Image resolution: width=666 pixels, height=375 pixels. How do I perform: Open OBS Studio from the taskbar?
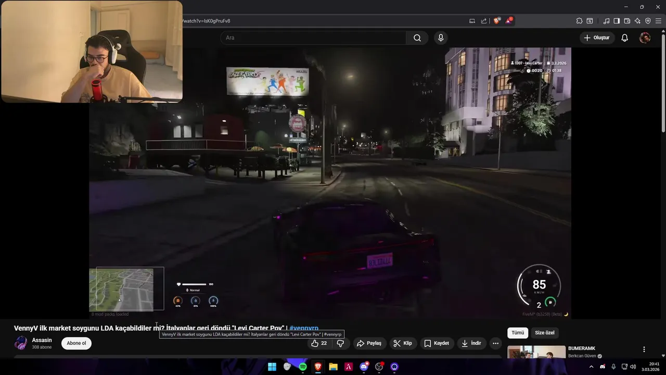click(x=379, y=367)
